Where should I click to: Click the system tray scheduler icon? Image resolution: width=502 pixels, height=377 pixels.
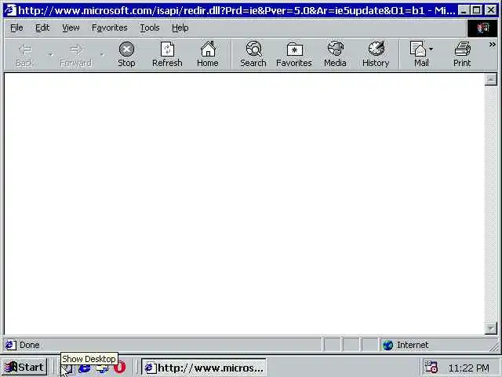431,367
